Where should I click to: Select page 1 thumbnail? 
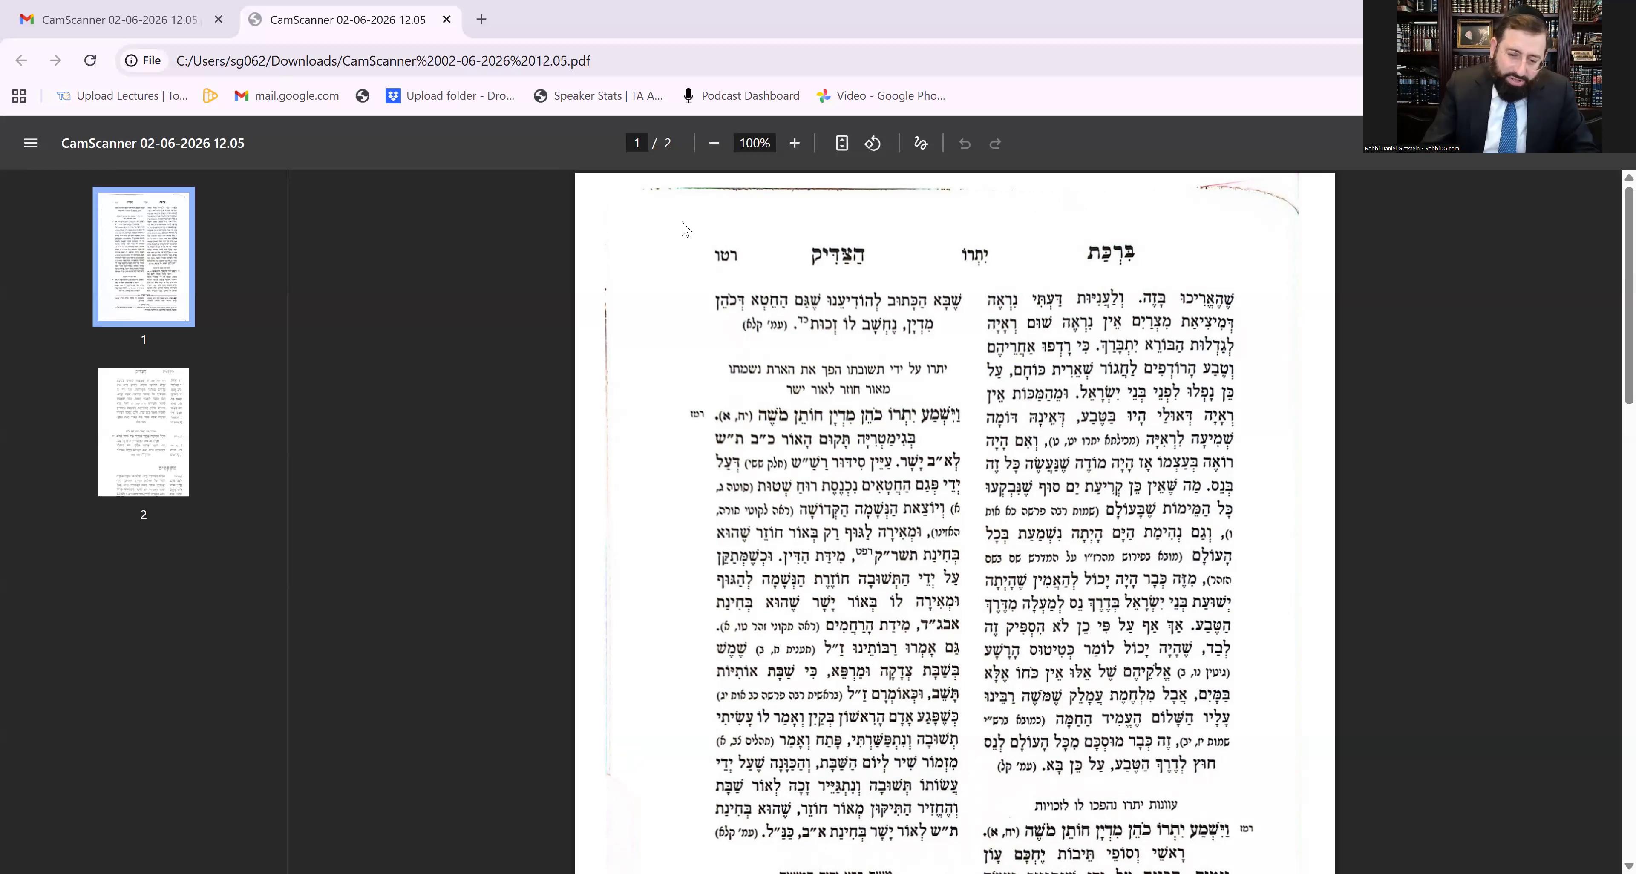144,257
